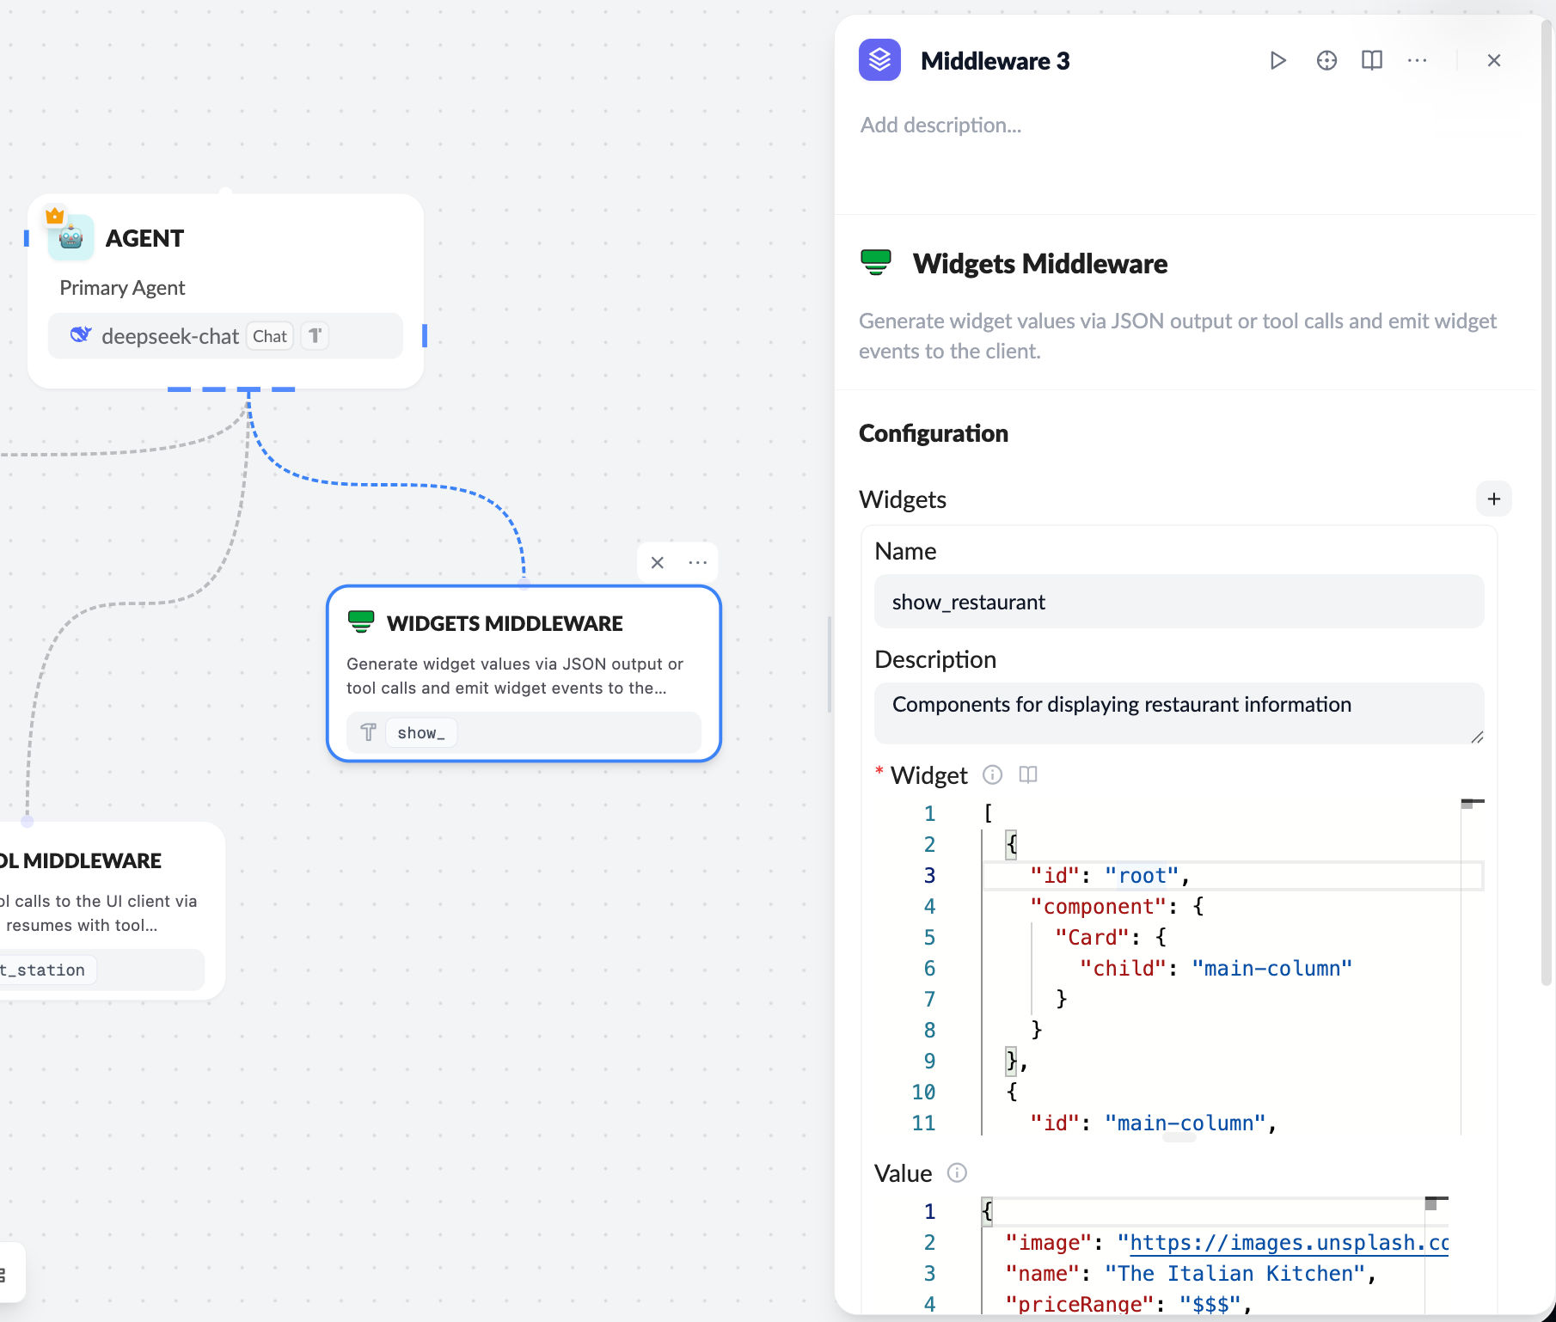The image size is (1556, 1322).
Task: Click the purple stack icon beside Middleware 3
Action: click(x=879, y=60)
